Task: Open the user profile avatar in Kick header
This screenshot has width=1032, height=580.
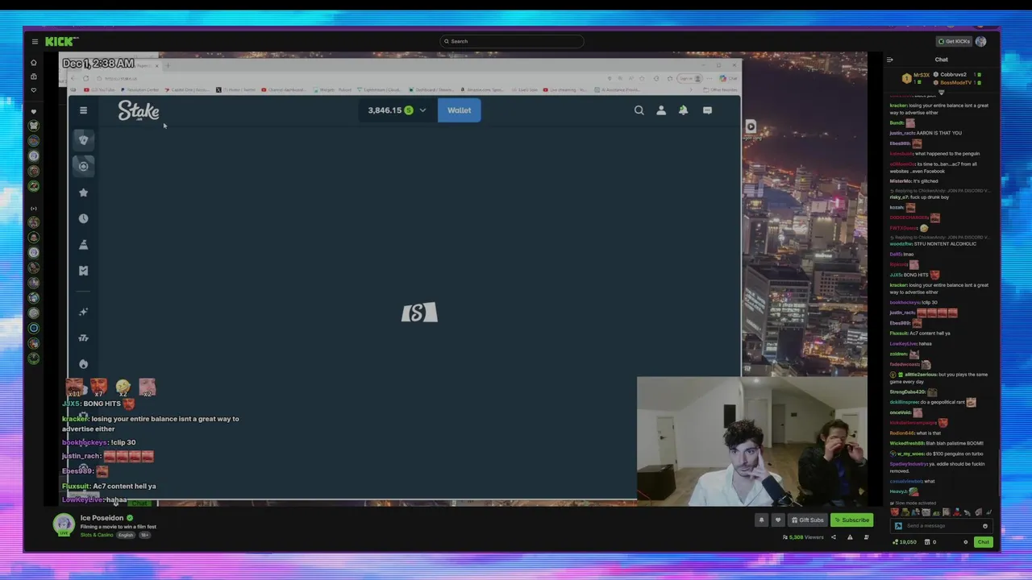Action: pos(980,41)
